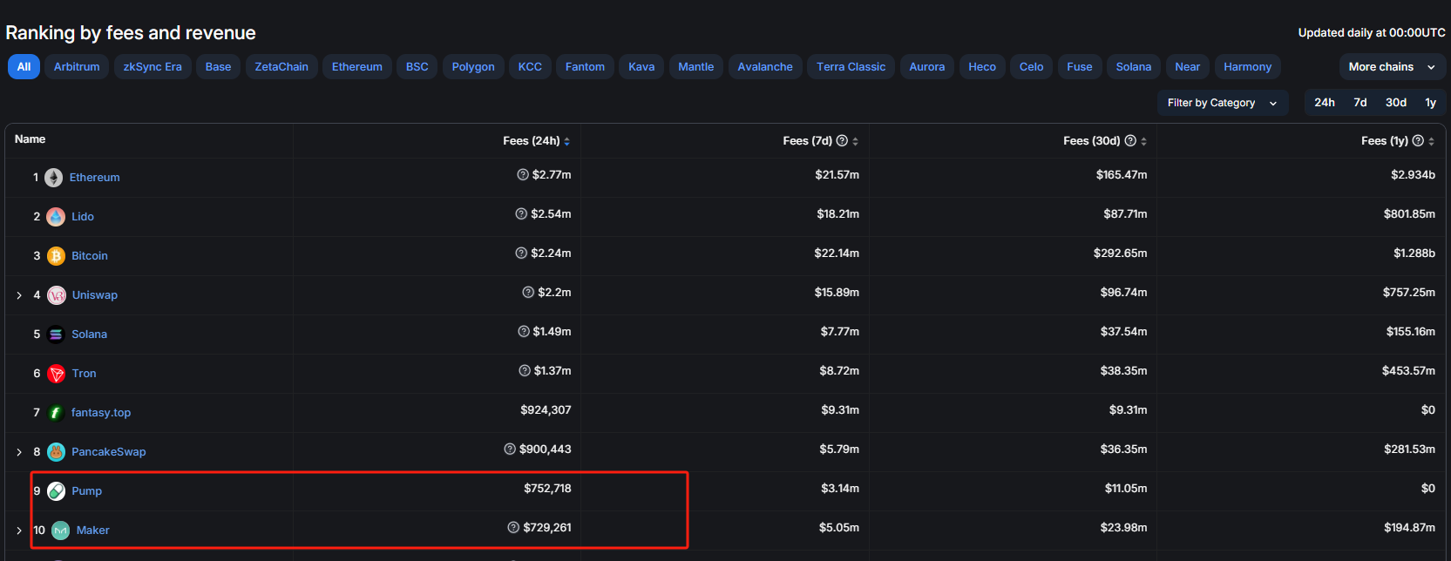The height and width of the screenshot is (561, 1451).
Task: Click the Tron logo icon
Action: [57, 374]
